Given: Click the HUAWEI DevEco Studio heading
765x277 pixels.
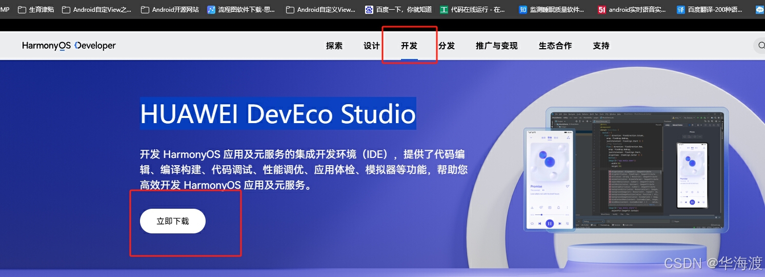Looking at the screenshot, I should pos(278,113).
